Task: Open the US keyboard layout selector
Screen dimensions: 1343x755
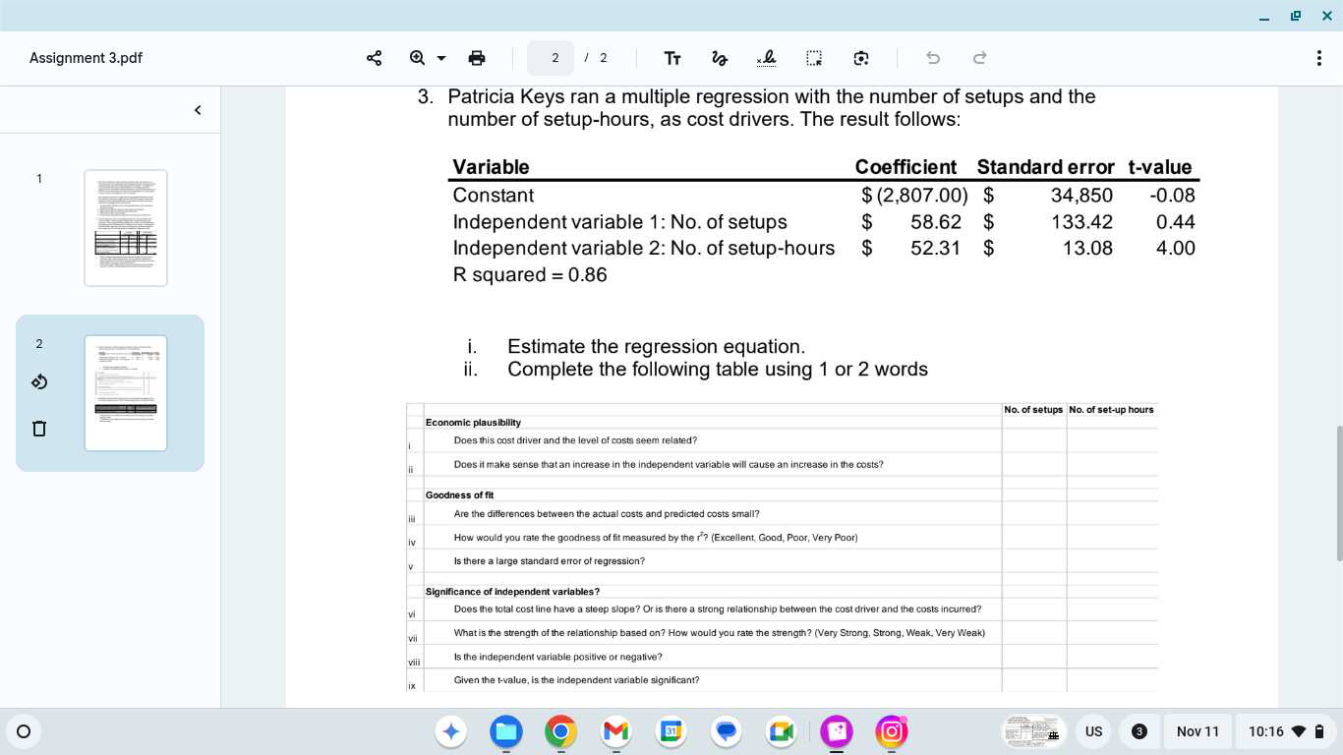Action: click(1093, 731)
